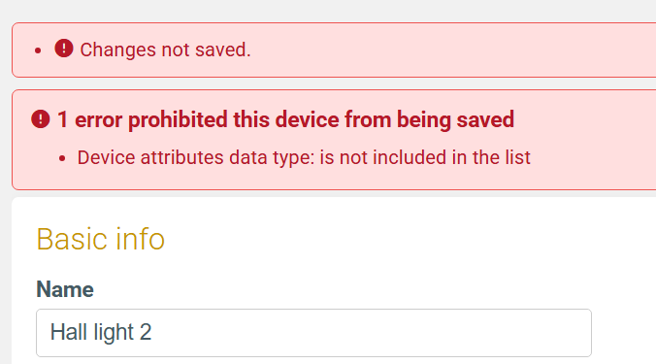
Task: Click the bullet before "Changes not saved"
Action: tap(38, 50)
